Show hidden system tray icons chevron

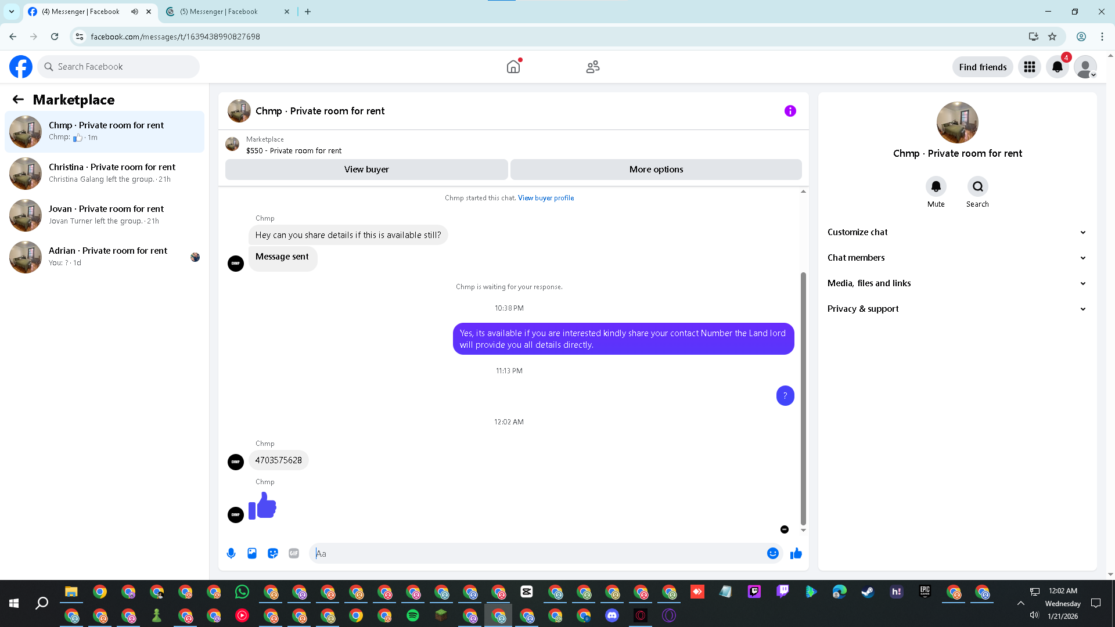click(1020, 603)
